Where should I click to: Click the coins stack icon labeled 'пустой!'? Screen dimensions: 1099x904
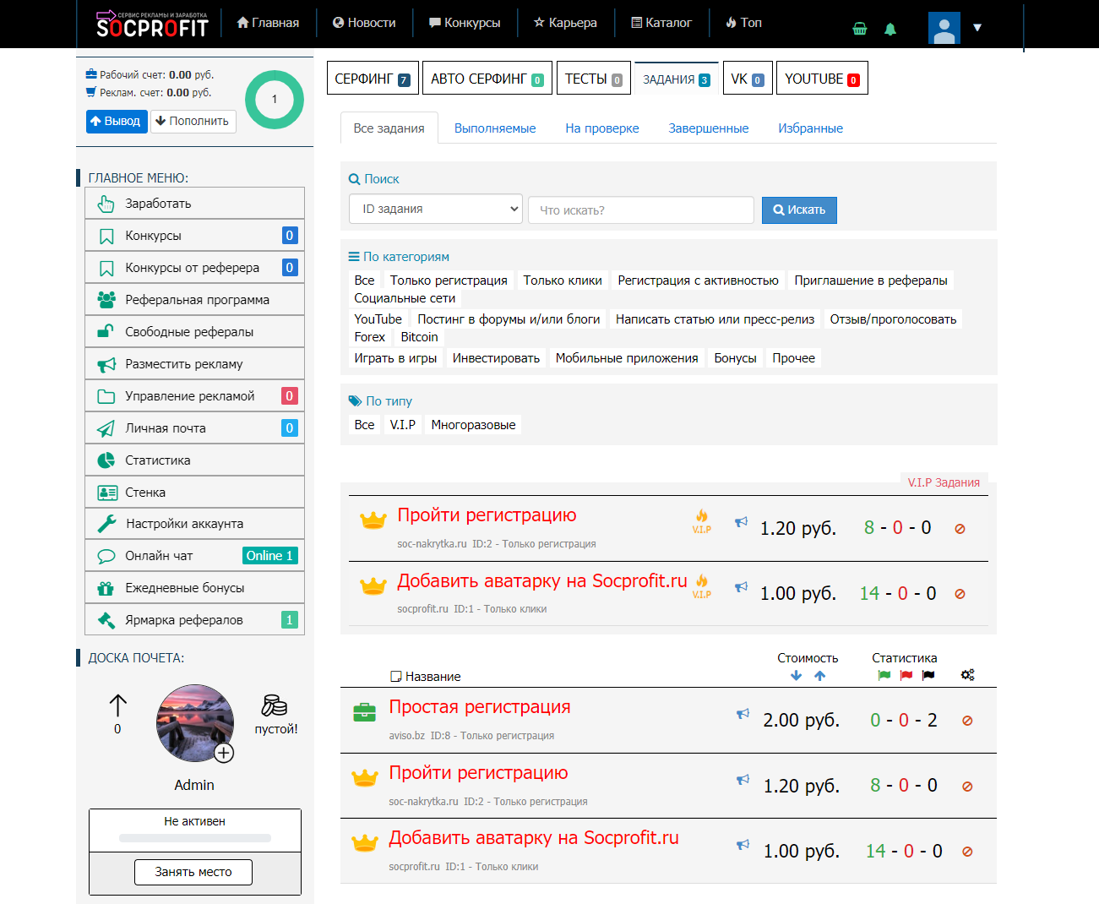click(x=275, y=705)
